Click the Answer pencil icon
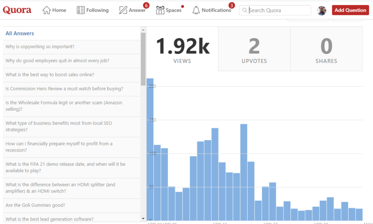Screen dimensions: 373x224 pyautogui.click(x=123, y=10)
